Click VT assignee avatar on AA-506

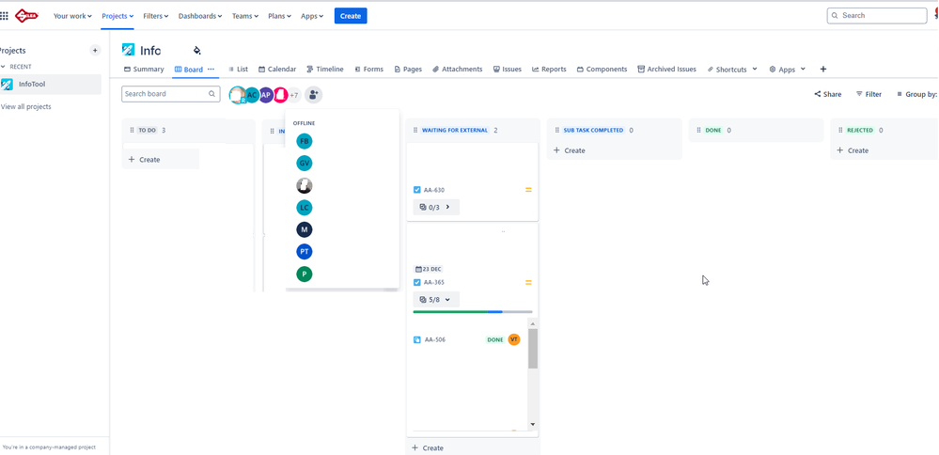click(514, 339)
